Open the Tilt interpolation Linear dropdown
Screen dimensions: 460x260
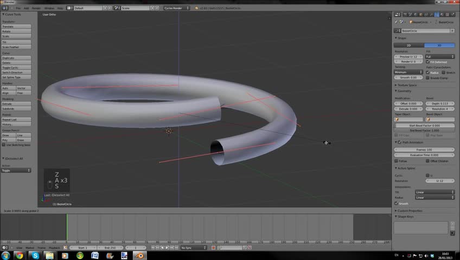[435, 192]
